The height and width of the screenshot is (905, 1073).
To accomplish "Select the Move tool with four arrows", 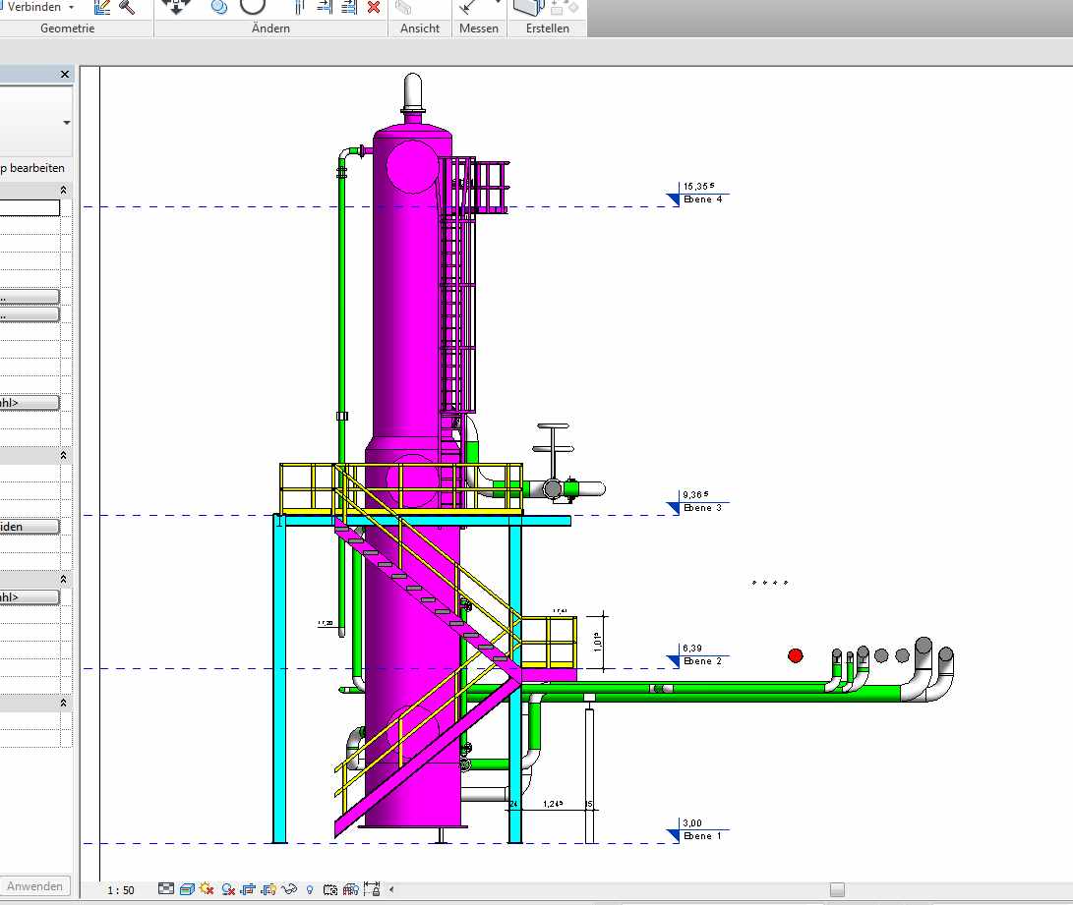I will click(x=176, y=7).
